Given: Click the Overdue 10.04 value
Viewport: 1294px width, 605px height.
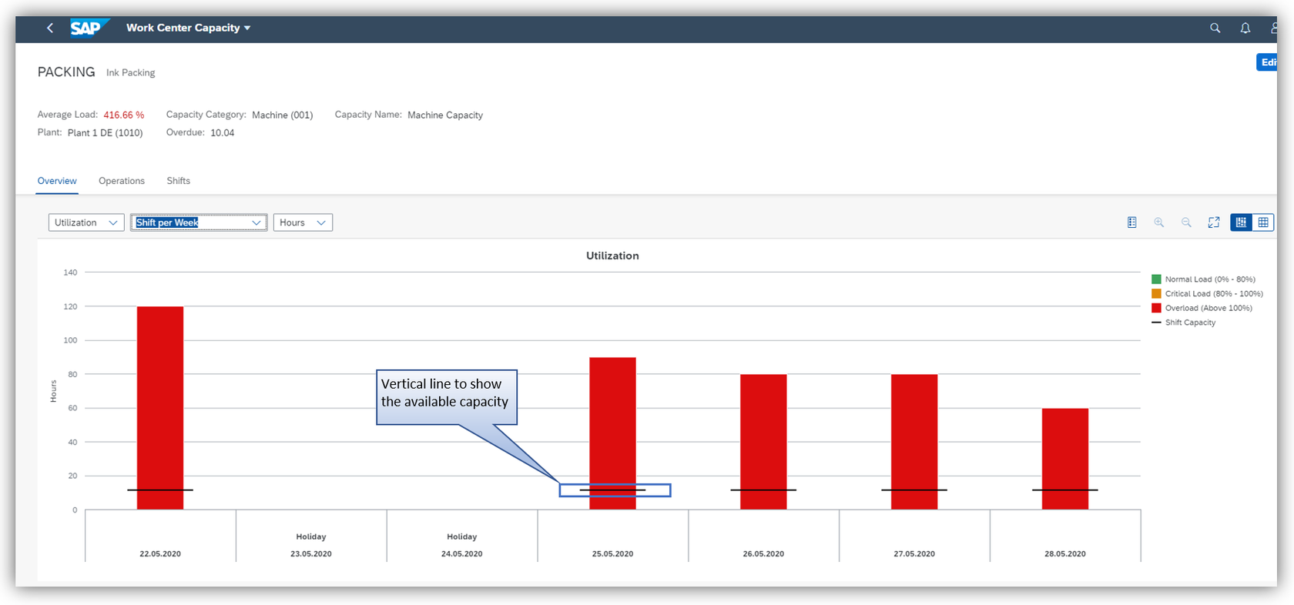Looking at the screenshot, I should pyautogui.click(x=223, y=133).
